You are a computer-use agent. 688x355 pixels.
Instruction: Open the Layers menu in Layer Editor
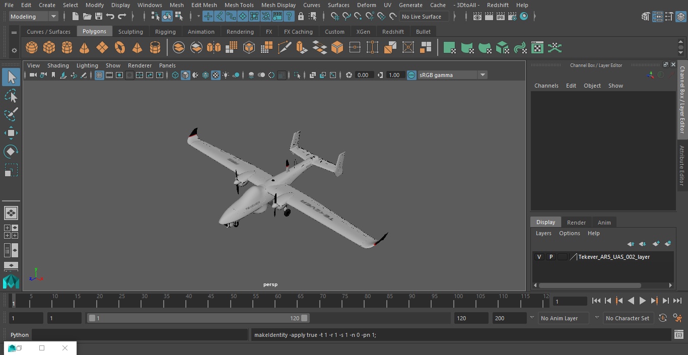click(x=543, y=233)
